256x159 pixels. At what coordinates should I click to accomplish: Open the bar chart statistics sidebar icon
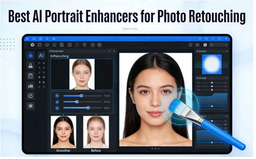30,86
